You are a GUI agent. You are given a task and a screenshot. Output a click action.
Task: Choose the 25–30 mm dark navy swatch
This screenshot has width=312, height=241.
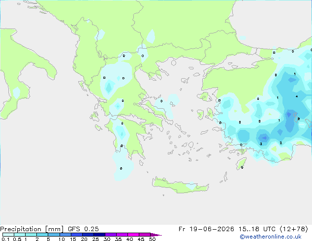click(99, 235)
